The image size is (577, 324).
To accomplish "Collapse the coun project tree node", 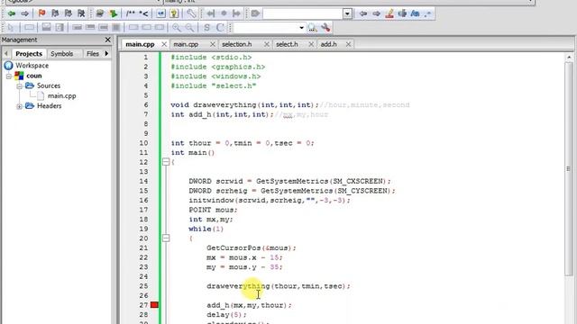I will pyautogui.click(x=9, y=76).
